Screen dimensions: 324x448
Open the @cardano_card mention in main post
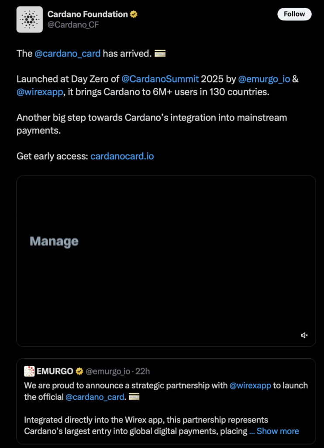pos(67,54)
